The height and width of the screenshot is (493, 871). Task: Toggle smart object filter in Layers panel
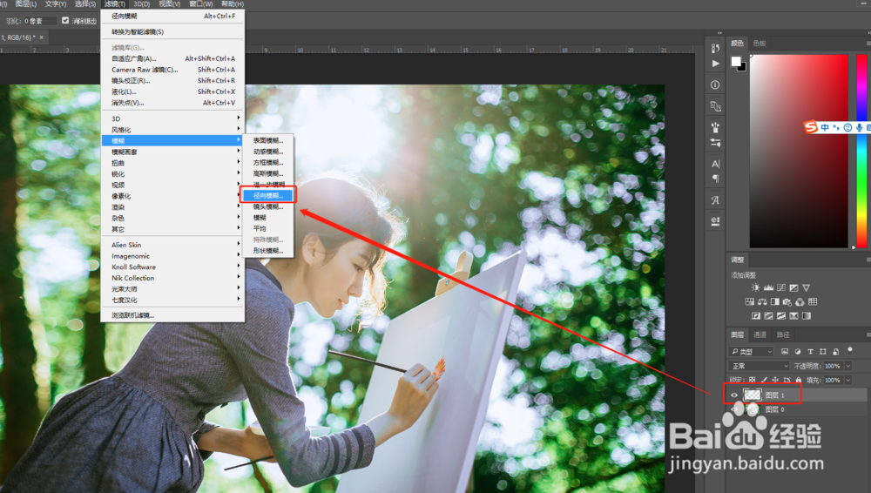pyautogui.click(x=835, y=351)
